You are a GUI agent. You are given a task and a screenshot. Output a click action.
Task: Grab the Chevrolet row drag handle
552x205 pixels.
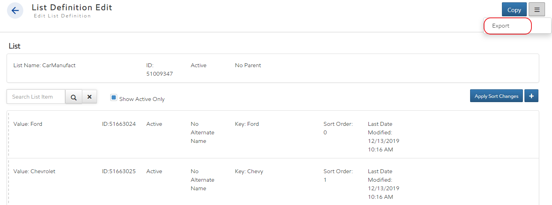click(9, 181)
